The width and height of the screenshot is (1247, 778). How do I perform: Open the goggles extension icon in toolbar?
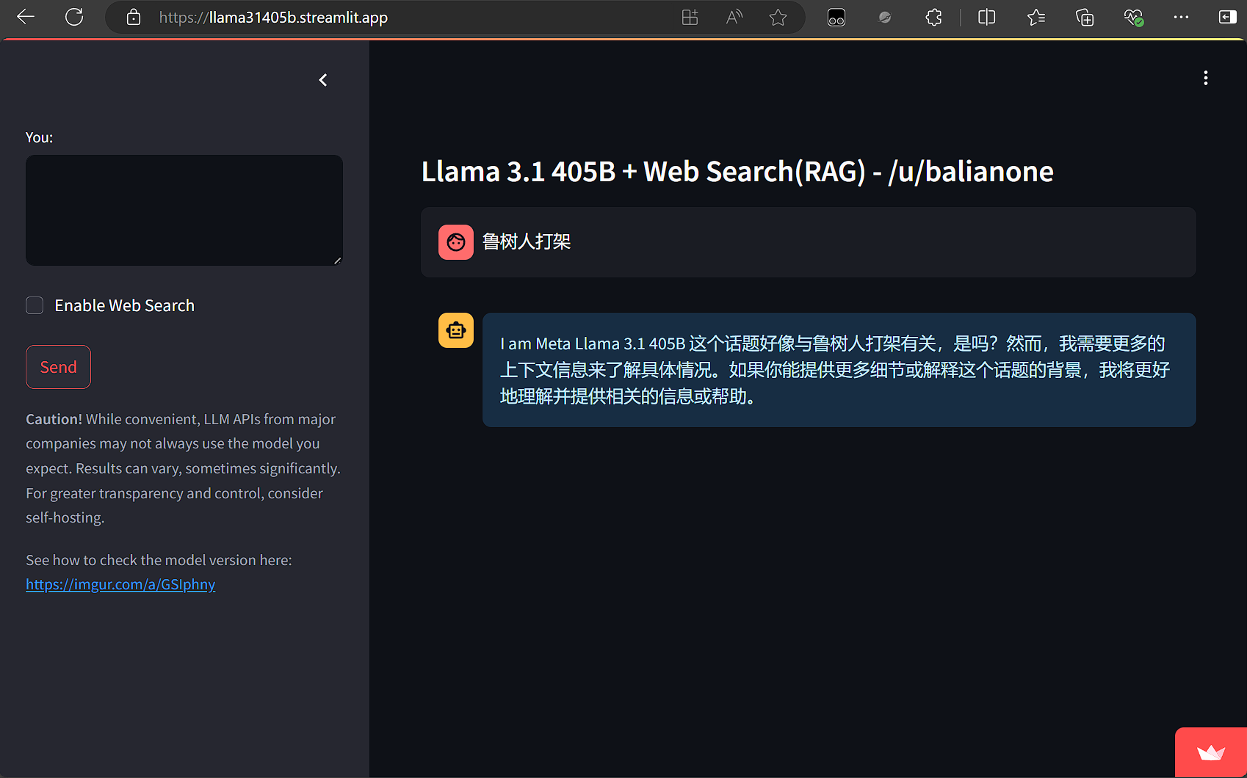836,18
